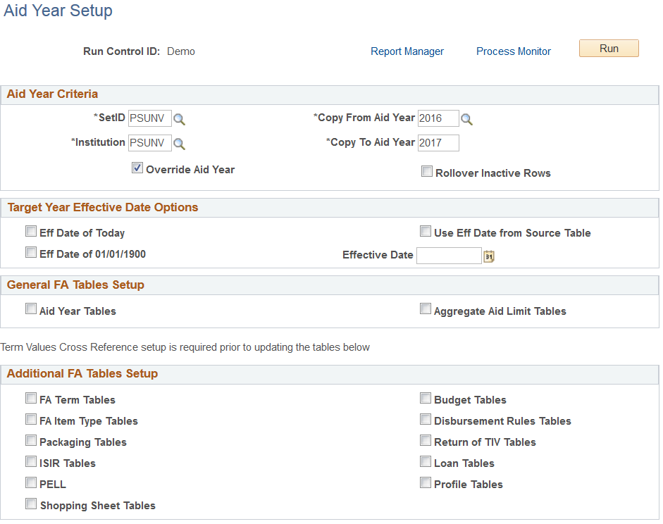This screenshot has width=663, height=524.
Task: Check Eff Date of Today
Action: tap(31, 231)
